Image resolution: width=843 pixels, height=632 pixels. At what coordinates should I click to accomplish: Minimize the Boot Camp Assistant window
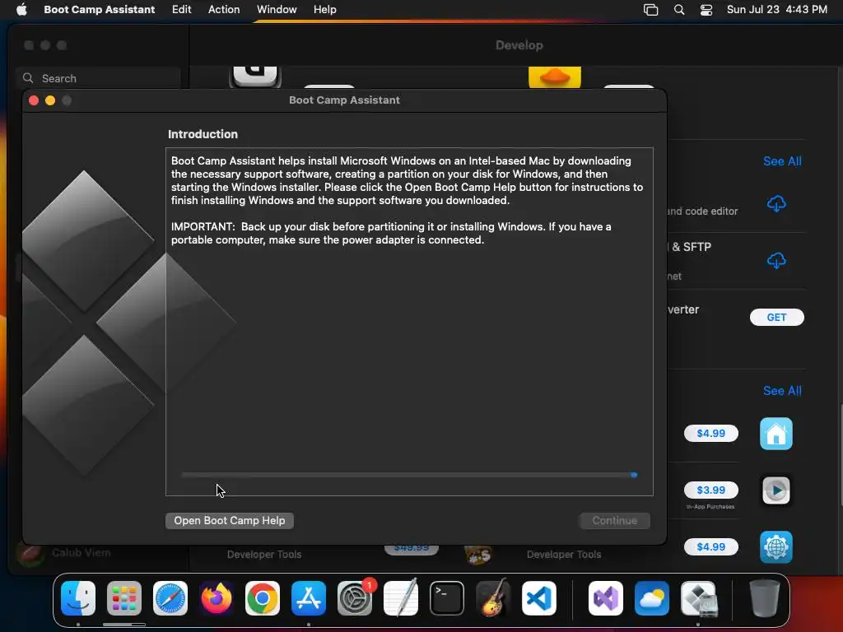click(x=50, y=100)
